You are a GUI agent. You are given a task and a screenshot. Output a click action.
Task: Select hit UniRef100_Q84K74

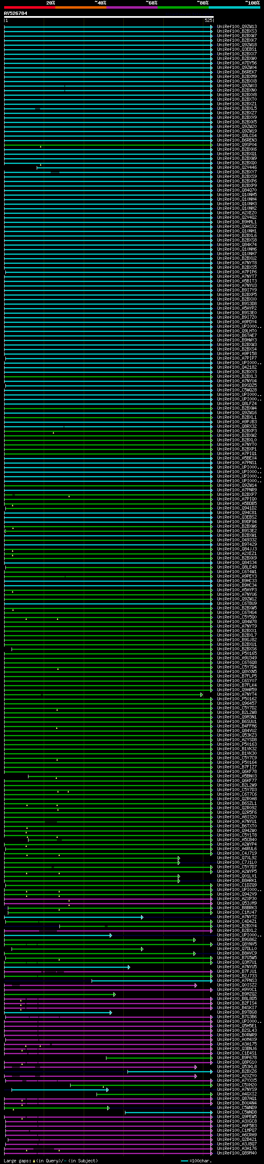click(x=237, y=245)
